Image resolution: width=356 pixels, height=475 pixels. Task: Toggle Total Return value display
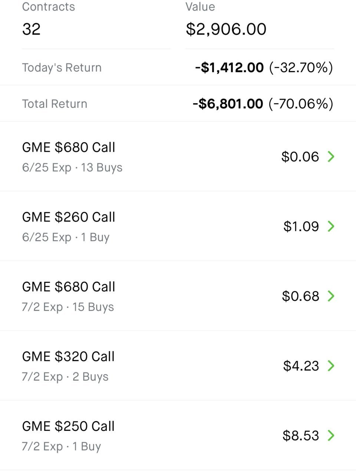[263, 104]
